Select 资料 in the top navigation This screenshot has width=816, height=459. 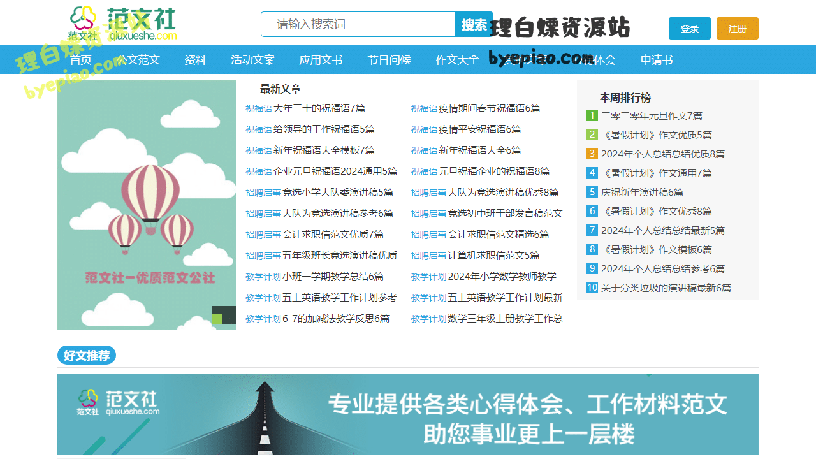pos(195,59)
